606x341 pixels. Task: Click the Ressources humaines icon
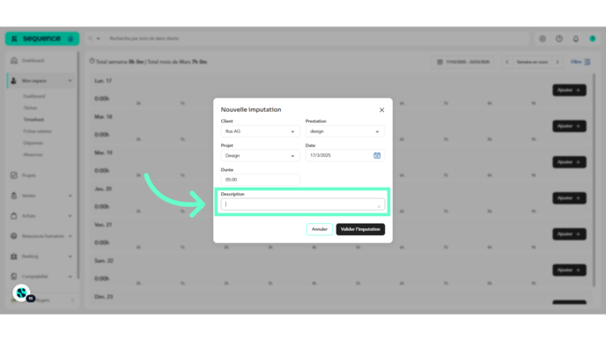pyautogui.click(x=14, y=236)
